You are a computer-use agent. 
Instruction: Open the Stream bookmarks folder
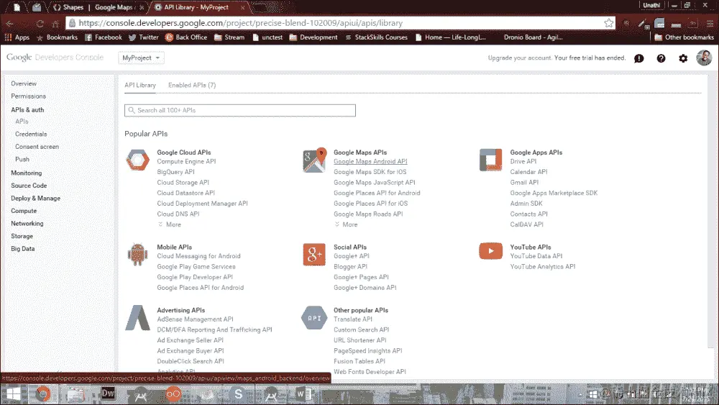point(229,37)
